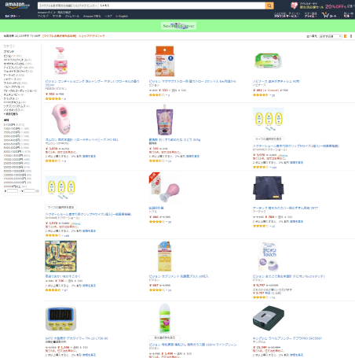Viewport: 355px width, 358px height.
Task: Click the 20%OFF sale banner text
Action: [x=336, y=6]
